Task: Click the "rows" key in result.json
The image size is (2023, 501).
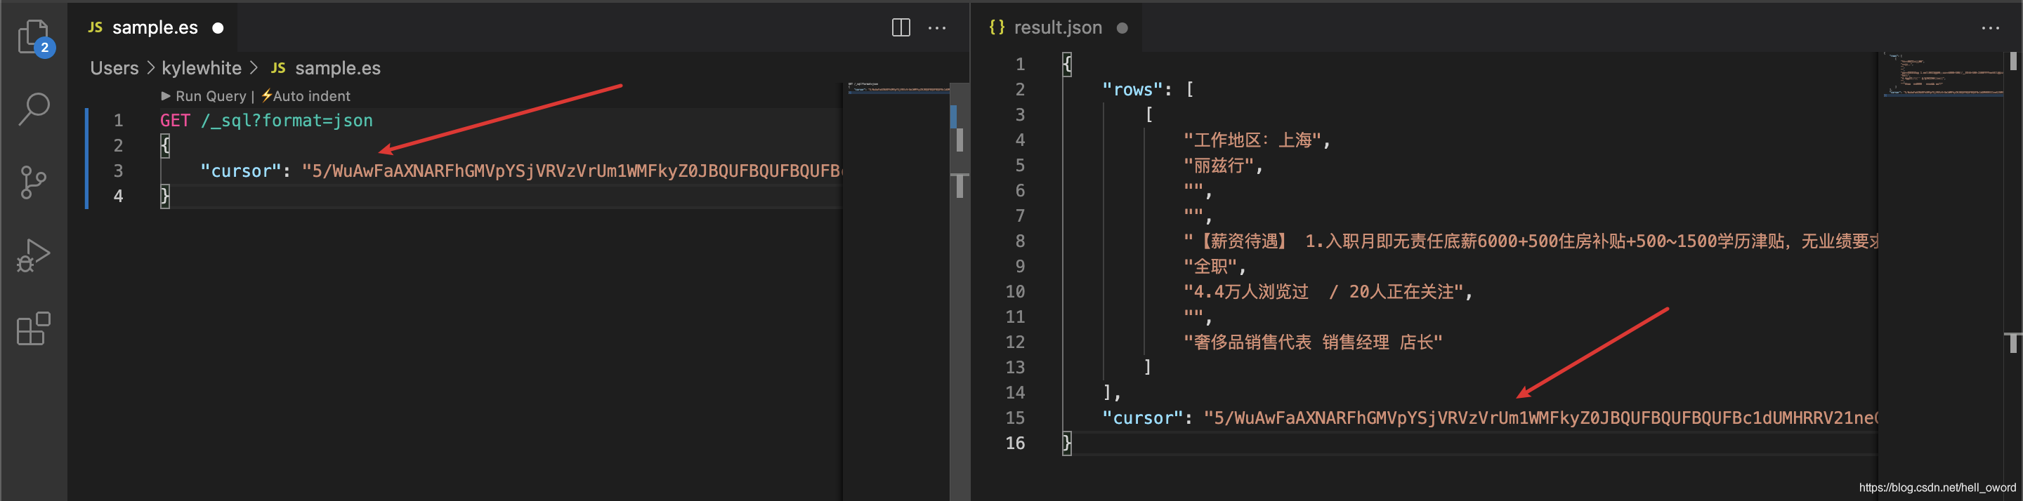Action: pos(1132,89)
